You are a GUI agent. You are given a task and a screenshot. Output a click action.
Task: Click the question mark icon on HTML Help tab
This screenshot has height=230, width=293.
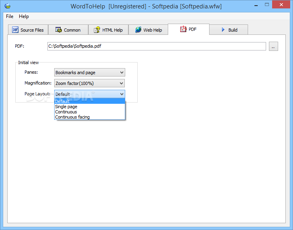click(97, 30)
